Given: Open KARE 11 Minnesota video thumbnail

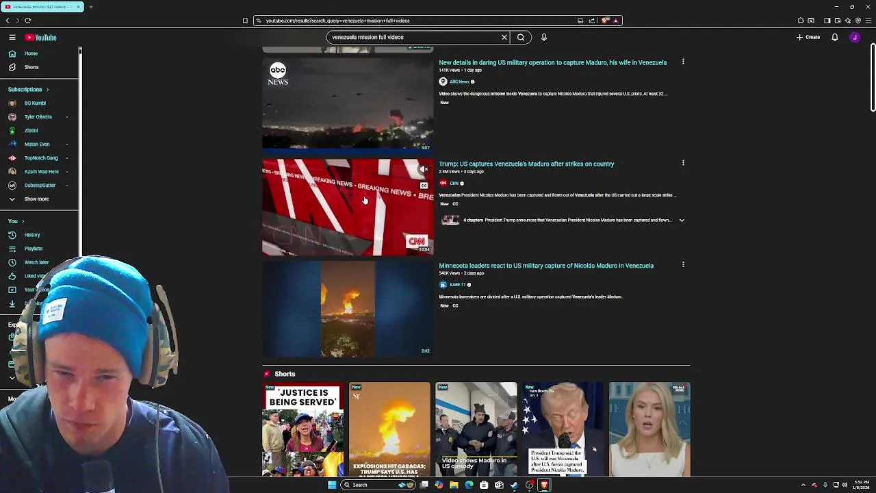Looking at the screenshot, I should (x=348, y=309).
